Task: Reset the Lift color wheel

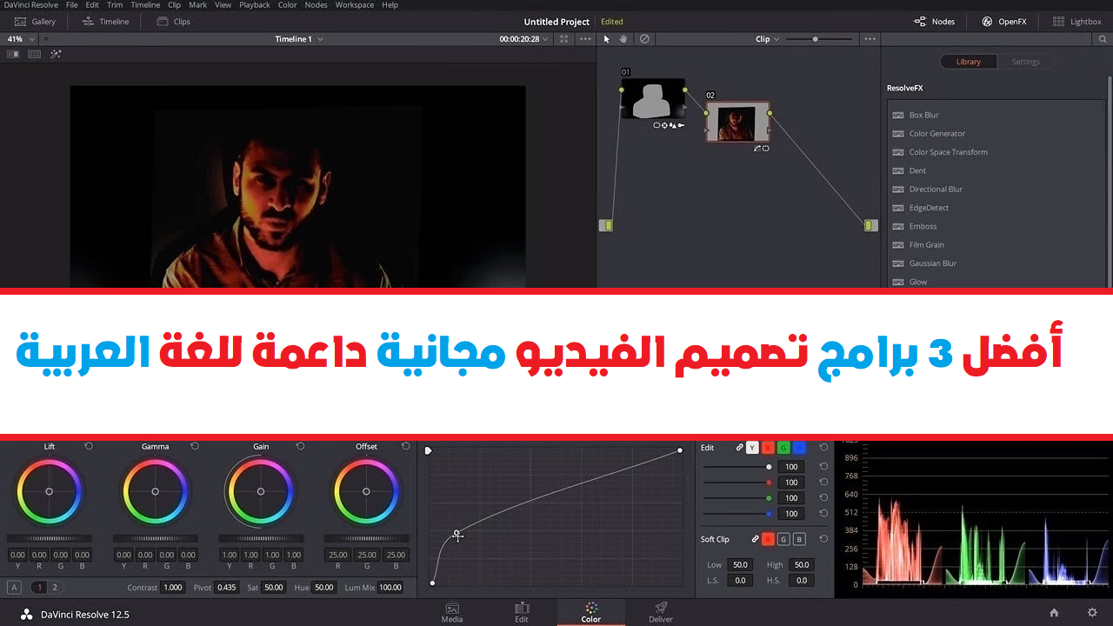Action: pyautogui.click(x=89, y=446)
